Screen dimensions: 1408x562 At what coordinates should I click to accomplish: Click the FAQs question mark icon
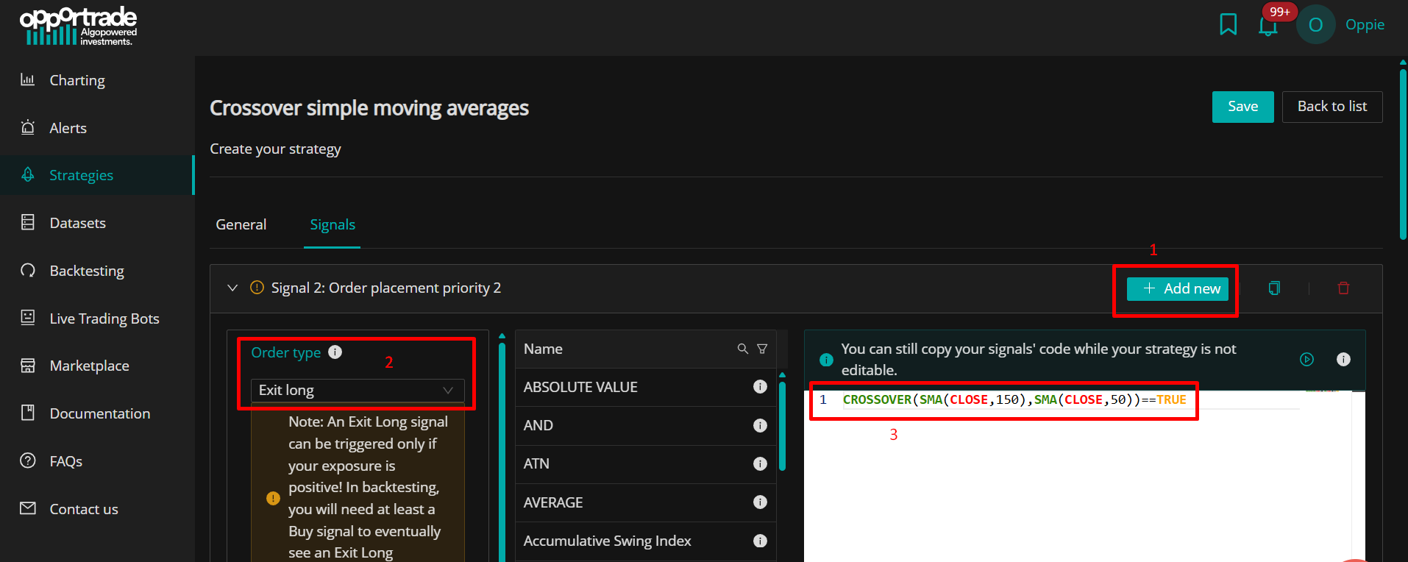click(x=28, y=460)
